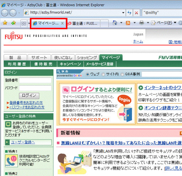Screen dimensions: 182x176
Task: Select the ウェブ radio button
Action: point(87,74)
